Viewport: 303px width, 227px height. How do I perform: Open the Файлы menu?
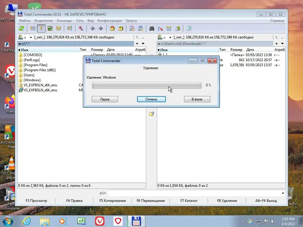(25, 21)
